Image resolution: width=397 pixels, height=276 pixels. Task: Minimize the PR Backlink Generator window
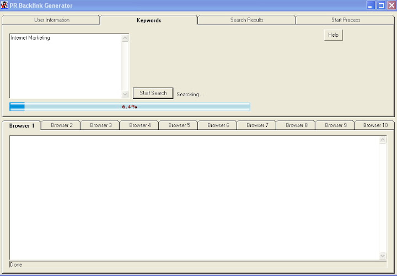pyautogui.click(x=371, y=5)
